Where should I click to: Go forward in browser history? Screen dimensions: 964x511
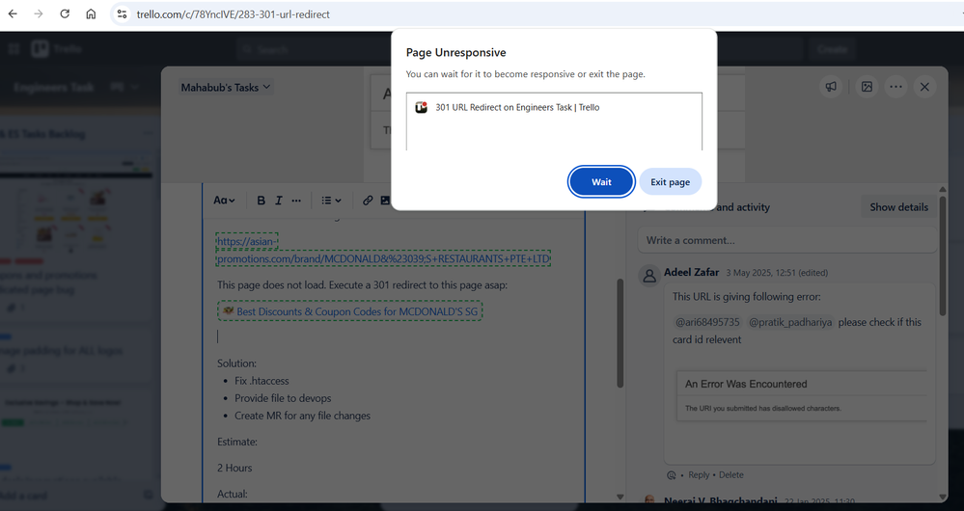coord(39,13)
